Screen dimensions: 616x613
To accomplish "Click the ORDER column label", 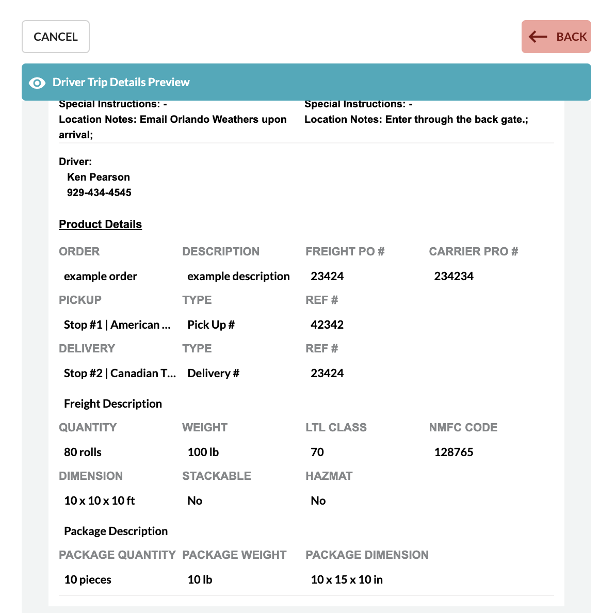I will click(79, 251).
